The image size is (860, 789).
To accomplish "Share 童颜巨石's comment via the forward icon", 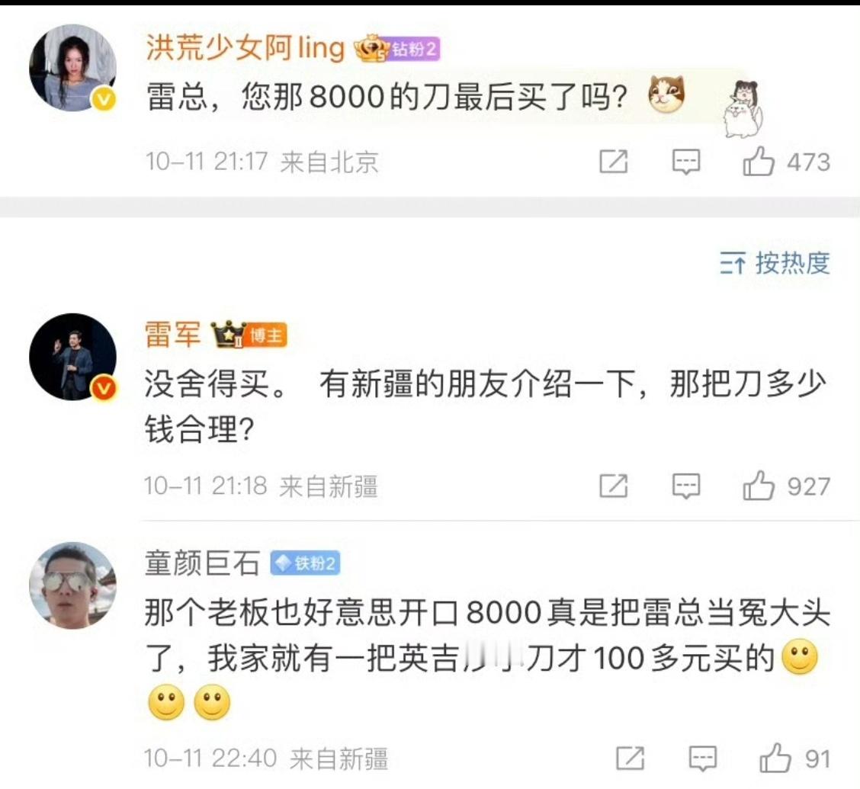I will click(631, 759).
